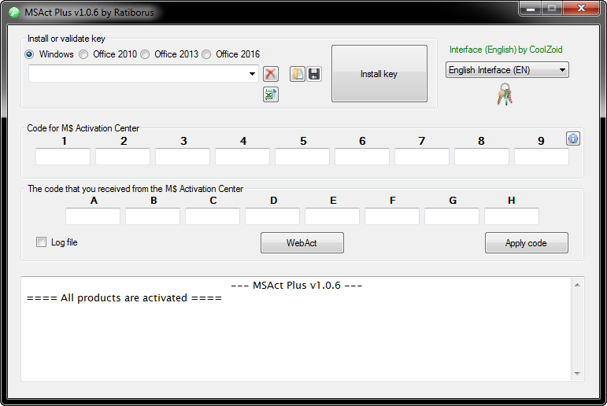Select the Windows radio button

(29, 54)
